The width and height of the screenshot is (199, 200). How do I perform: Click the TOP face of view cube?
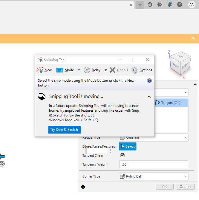(180, 56)
